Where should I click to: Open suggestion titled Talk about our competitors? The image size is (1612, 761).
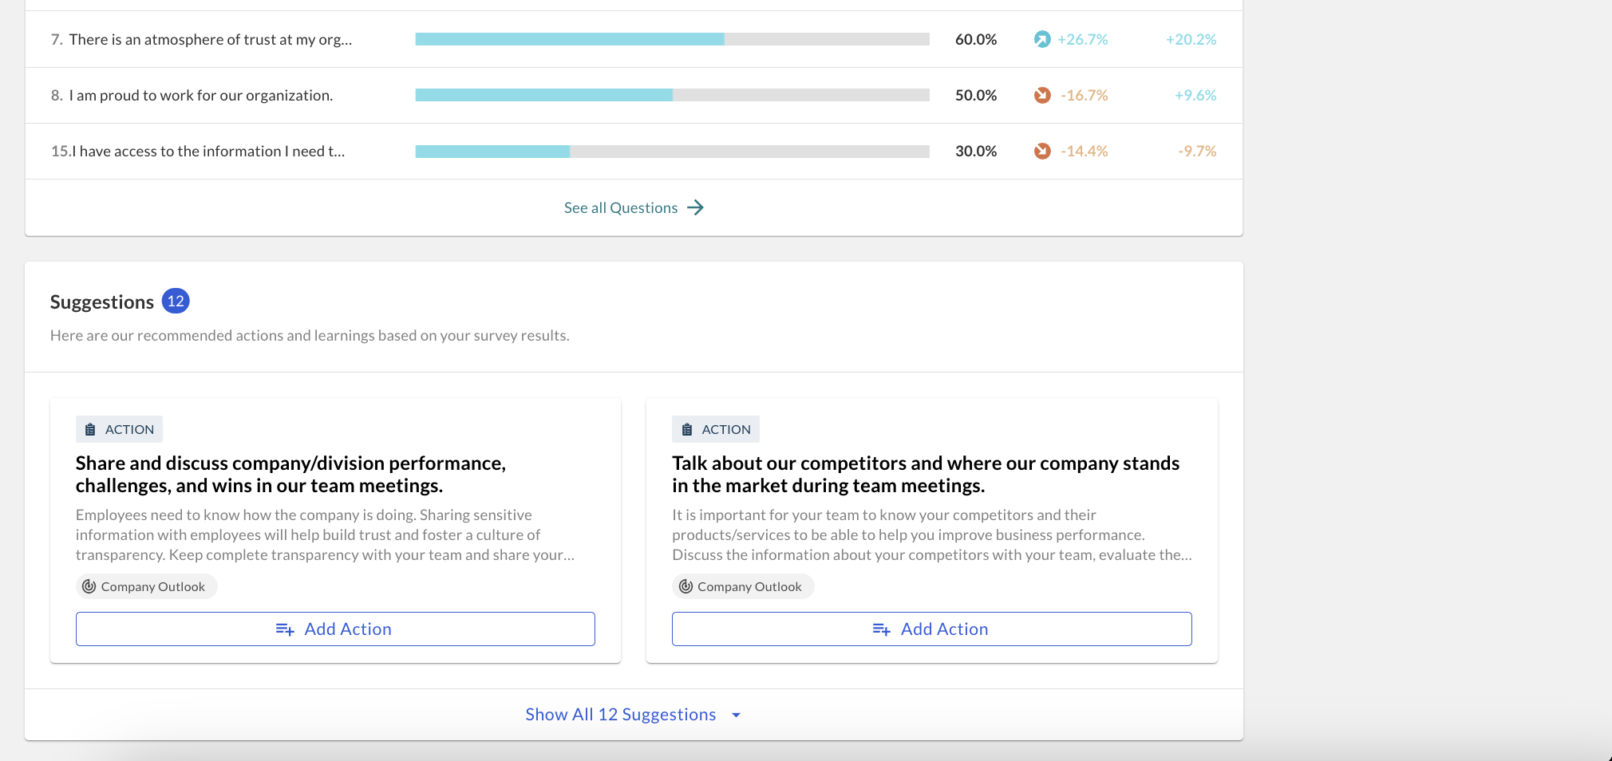point(926,475)
